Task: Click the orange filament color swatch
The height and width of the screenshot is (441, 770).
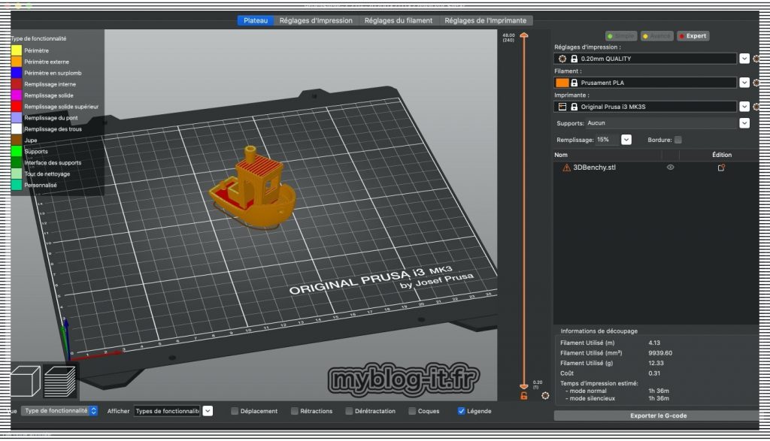Action: click(562, 83)
